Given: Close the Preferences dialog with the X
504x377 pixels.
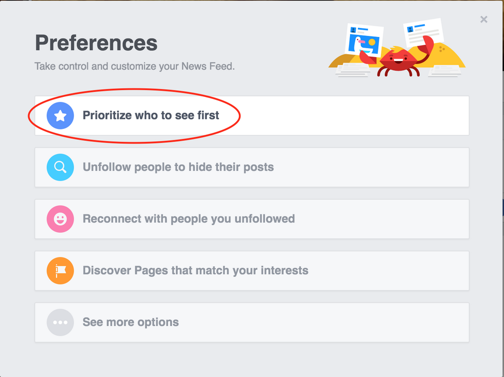Looking at the screenshot, I should [x=484, y=19].
